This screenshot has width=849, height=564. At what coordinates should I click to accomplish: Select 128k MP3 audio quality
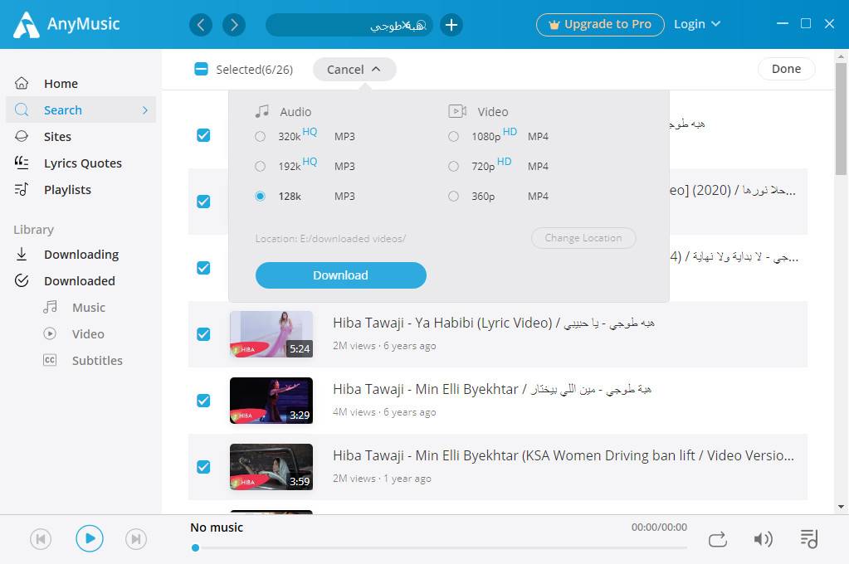point(261,196)
